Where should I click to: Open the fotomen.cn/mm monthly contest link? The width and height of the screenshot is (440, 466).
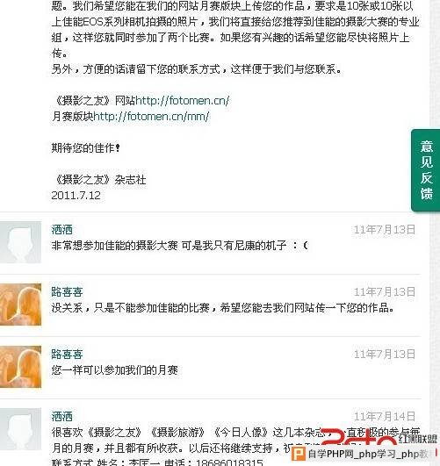pos(151,116)
